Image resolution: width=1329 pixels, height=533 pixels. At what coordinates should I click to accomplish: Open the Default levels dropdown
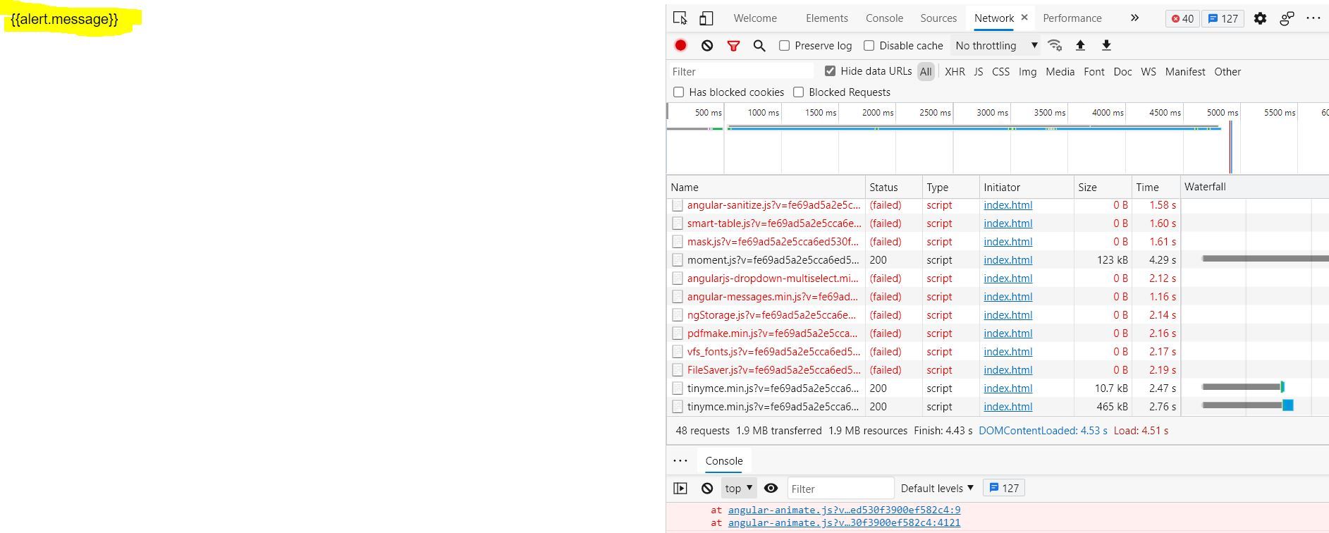pos(936,488)
